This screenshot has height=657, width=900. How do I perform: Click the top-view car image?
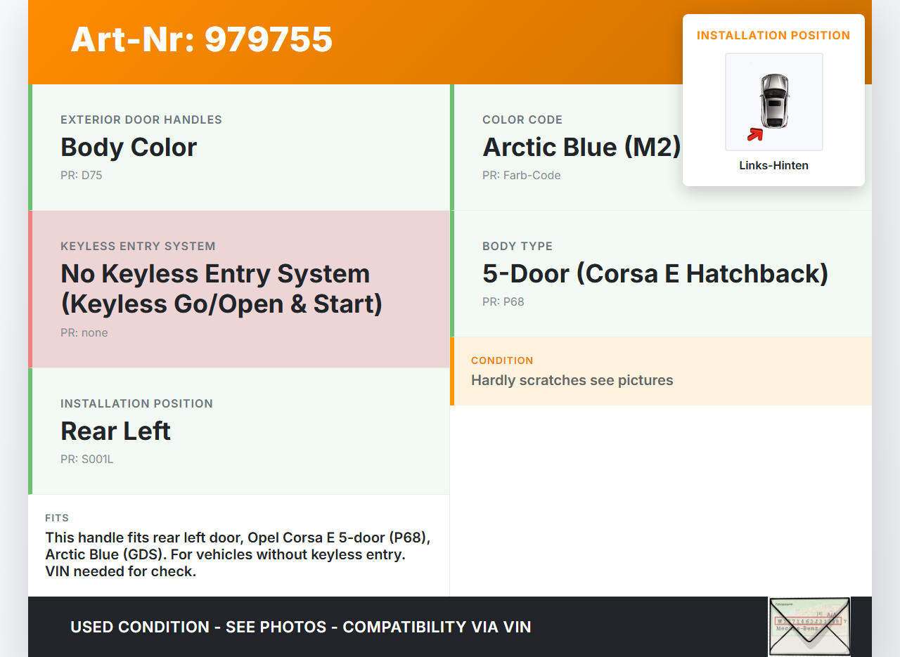pyautogui.click(x=774, y=101)
